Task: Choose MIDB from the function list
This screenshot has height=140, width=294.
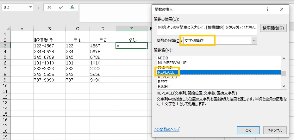Action: 163,58
